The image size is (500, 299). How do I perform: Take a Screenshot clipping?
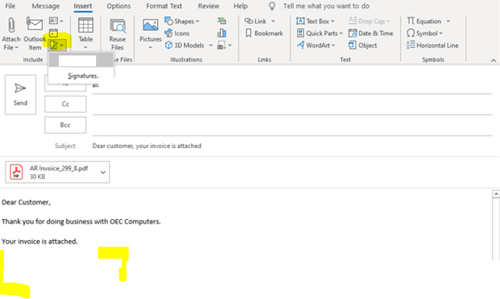point(221,45)
